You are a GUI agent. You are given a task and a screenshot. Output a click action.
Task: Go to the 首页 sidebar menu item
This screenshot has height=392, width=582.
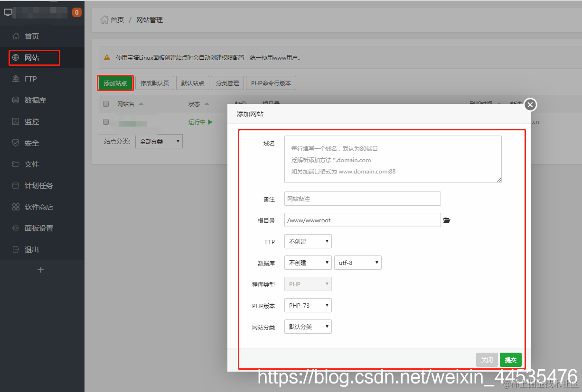(42, 36)
